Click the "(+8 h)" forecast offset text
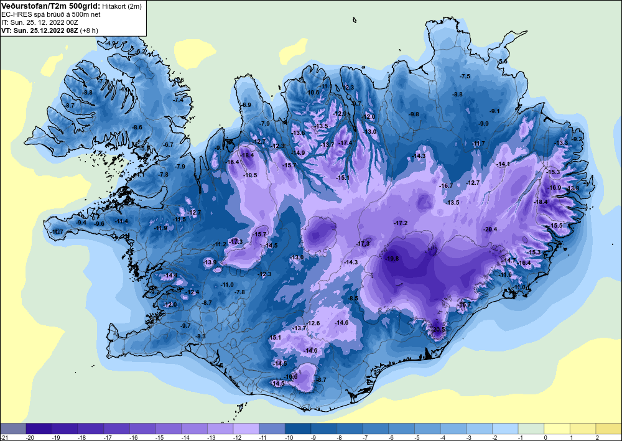The width and height of the screenshot is (622, 441). click(89, 30)
